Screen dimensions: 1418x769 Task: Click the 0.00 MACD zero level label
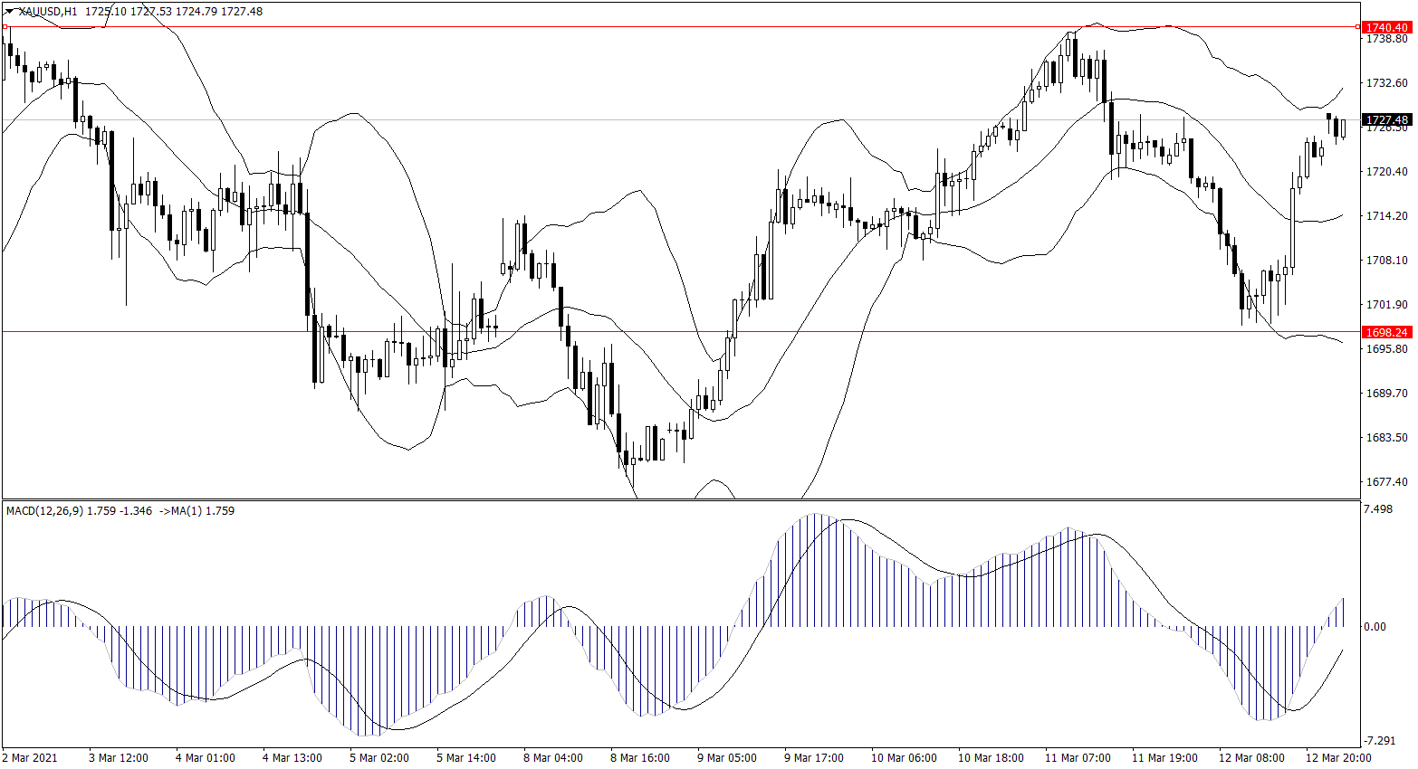tap(1375, 627)
